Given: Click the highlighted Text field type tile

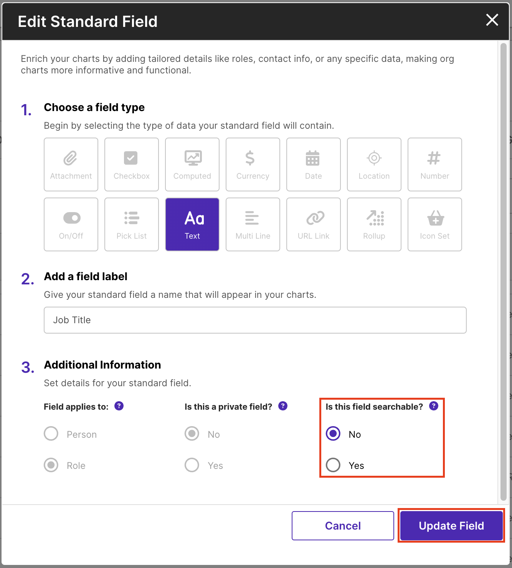Looking at the screenshot, I should pos(192,224).
